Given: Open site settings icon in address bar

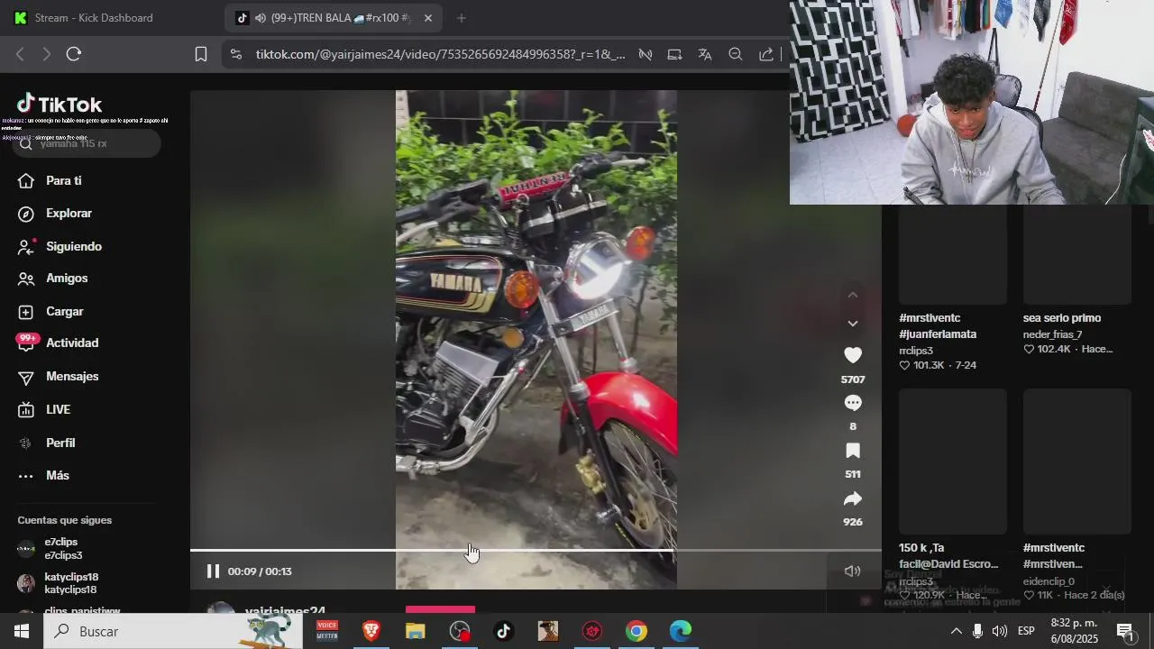Looking at the screenshot, I should (236, 54).
